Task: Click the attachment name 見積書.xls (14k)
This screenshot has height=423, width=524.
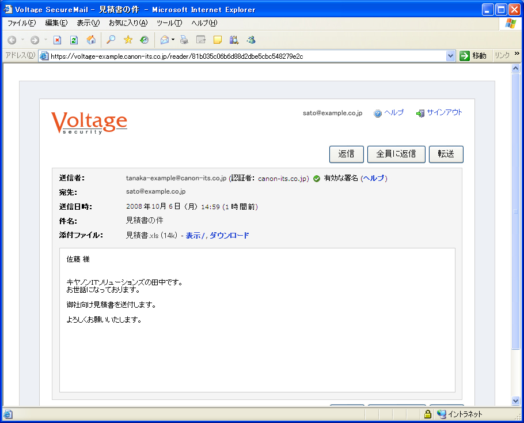Action: pyautogui.click(x=151, y=235)
